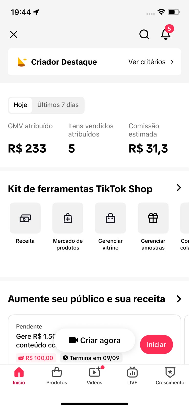Switch to Hoje period
The width and height of the screenshot is (189, 409).
click(20, 105)
